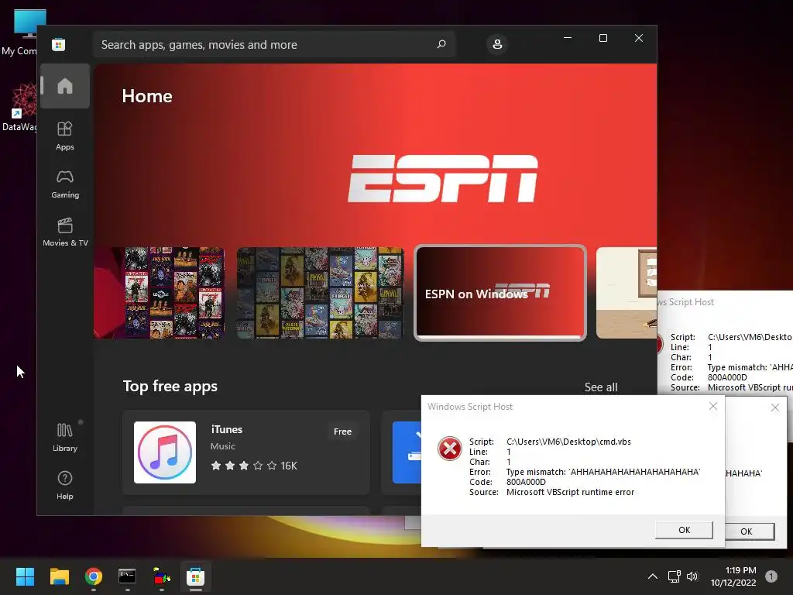Click the Microsoft Store taskbar icon

195,576
